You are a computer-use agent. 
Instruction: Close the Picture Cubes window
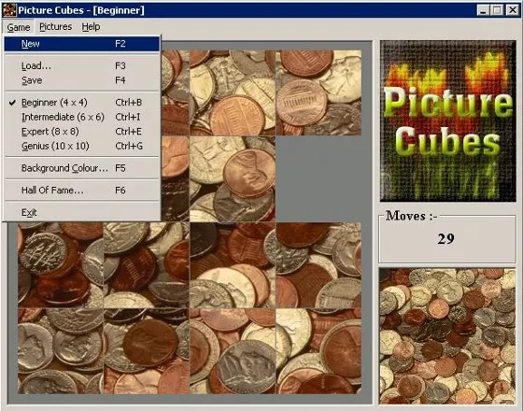513,10
